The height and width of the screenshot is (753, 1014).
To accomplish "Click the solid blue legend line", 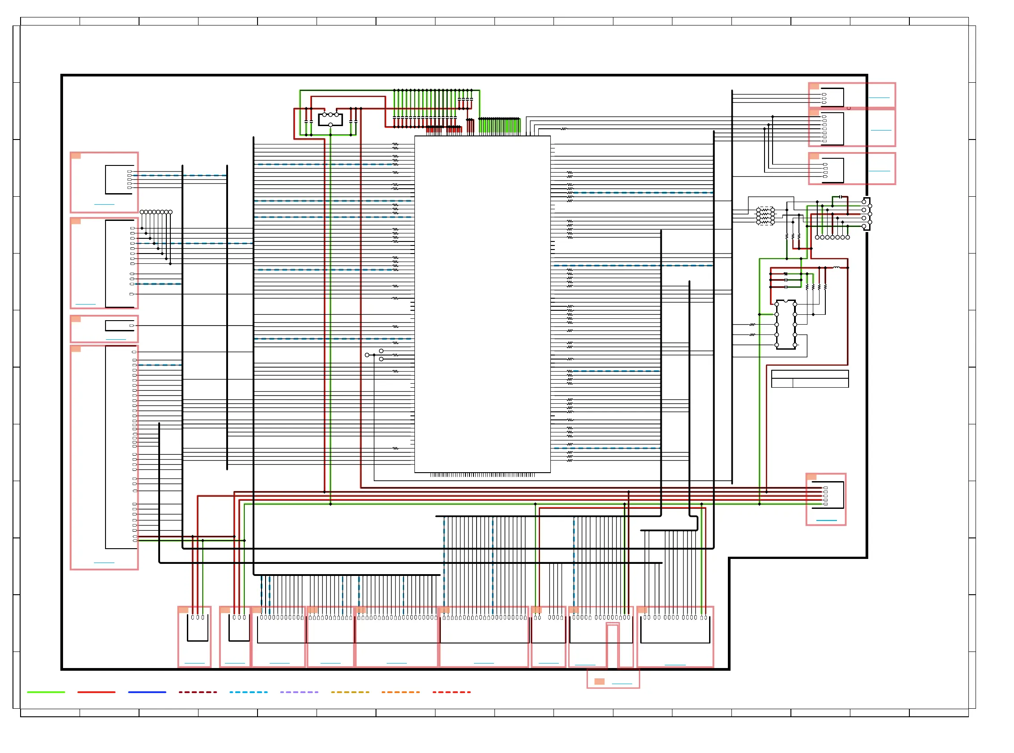I will [147, 692].
